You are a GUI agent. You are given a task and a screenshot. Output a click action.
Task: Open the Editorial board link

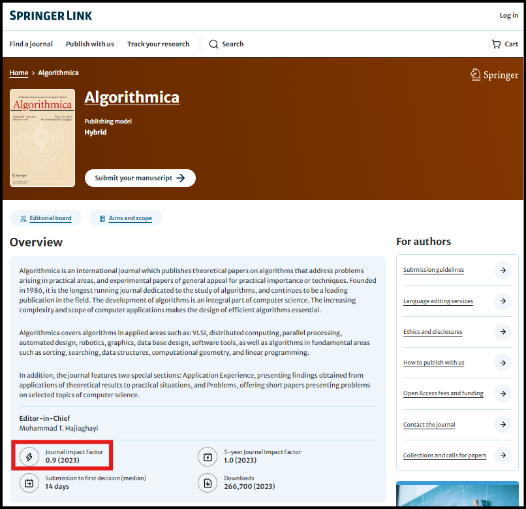click(x=50, y=218)
